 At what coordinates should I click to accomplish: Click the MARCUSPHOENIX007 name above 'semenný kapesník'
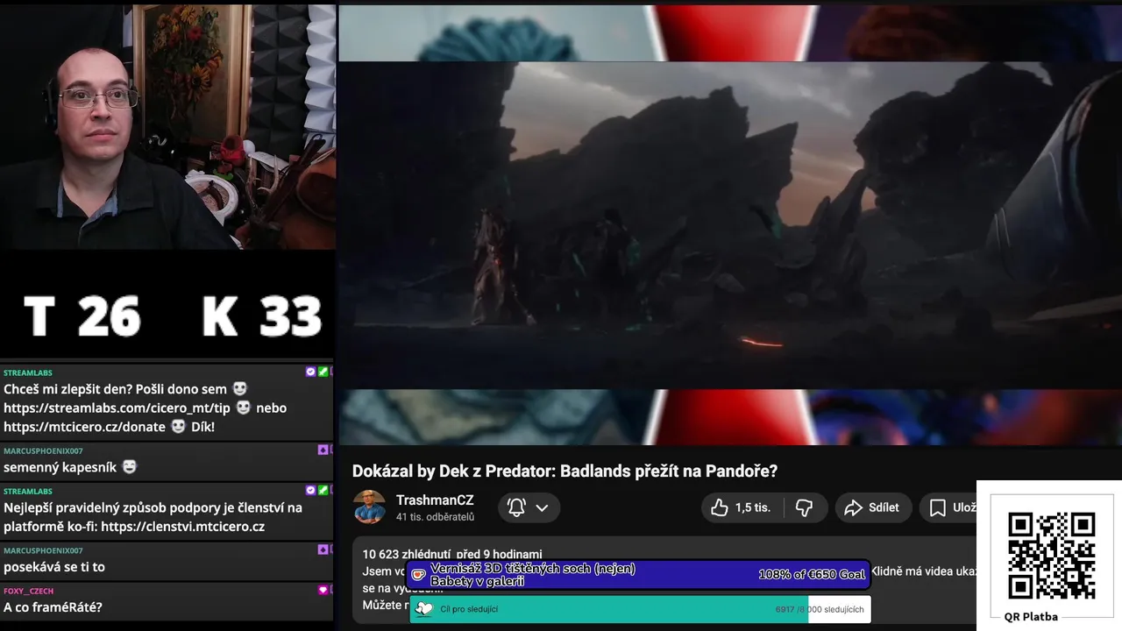(43, 450)
